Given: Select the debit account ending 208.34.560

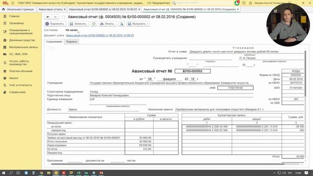Looking at the screenshot, I should [207, 127].
